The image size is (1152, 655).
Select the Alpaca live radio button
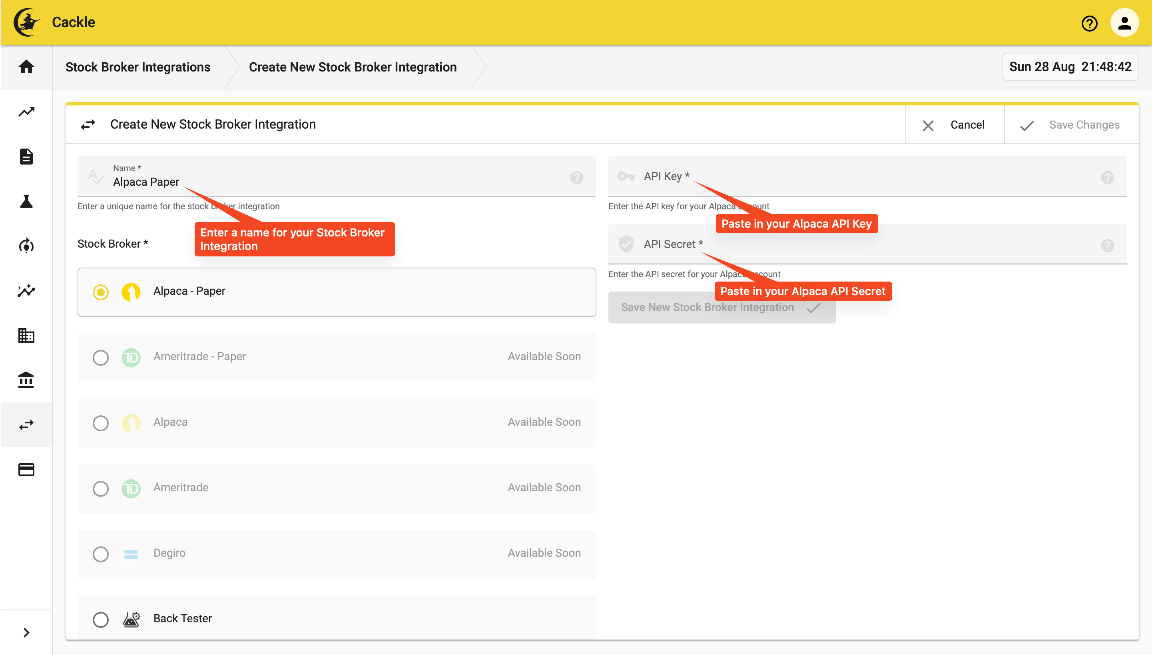click(x=100, y=423)
